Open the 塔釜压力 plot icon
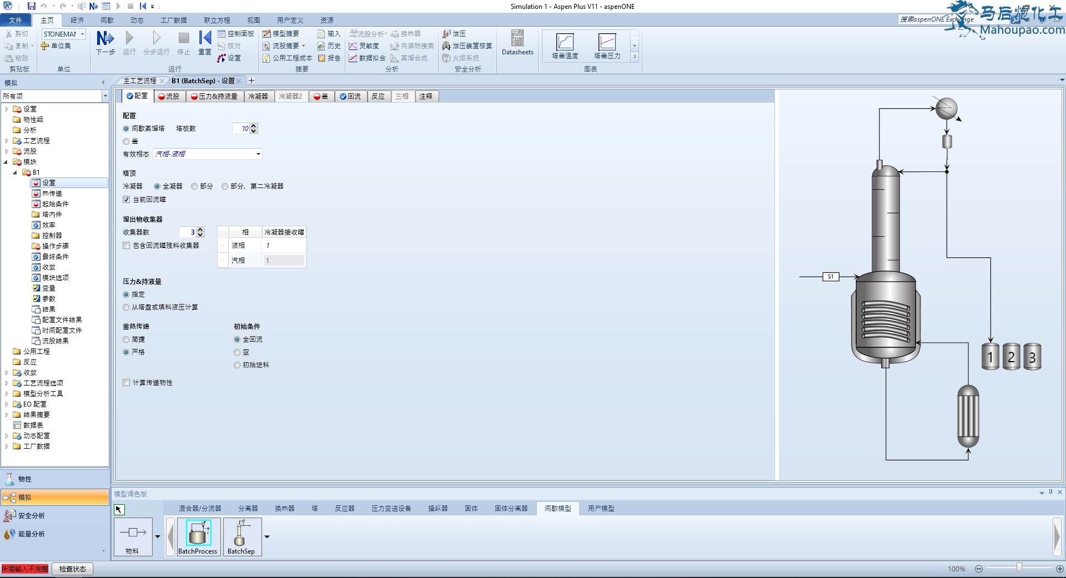 [607, 45]
